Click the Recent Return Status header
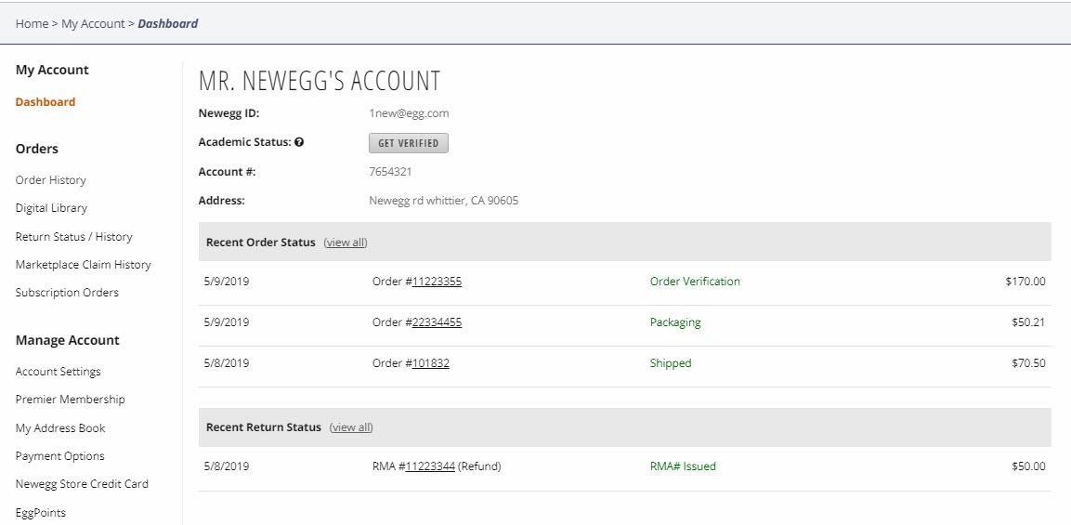Screen dimensions: 1071x525 click(263, 427)
